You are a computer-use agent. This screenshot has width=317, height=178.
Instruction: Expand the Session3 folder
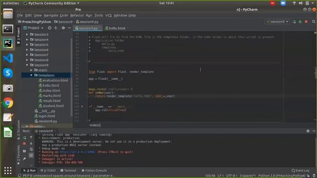coord(27,35)
